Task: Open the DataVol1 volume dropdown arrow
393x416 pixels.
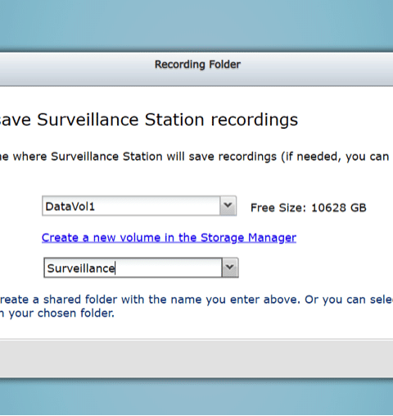Action: pyautogui.click(x=228, y=206)
